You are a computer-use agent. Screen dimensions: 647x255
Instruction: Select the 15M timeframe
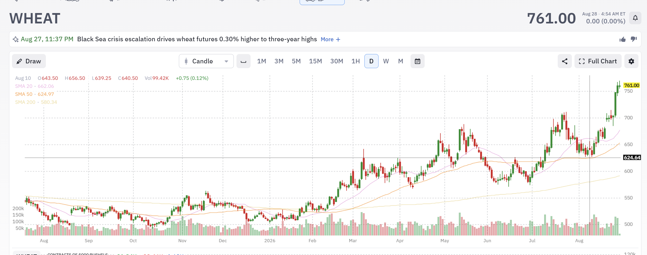[x=315, y=61]
